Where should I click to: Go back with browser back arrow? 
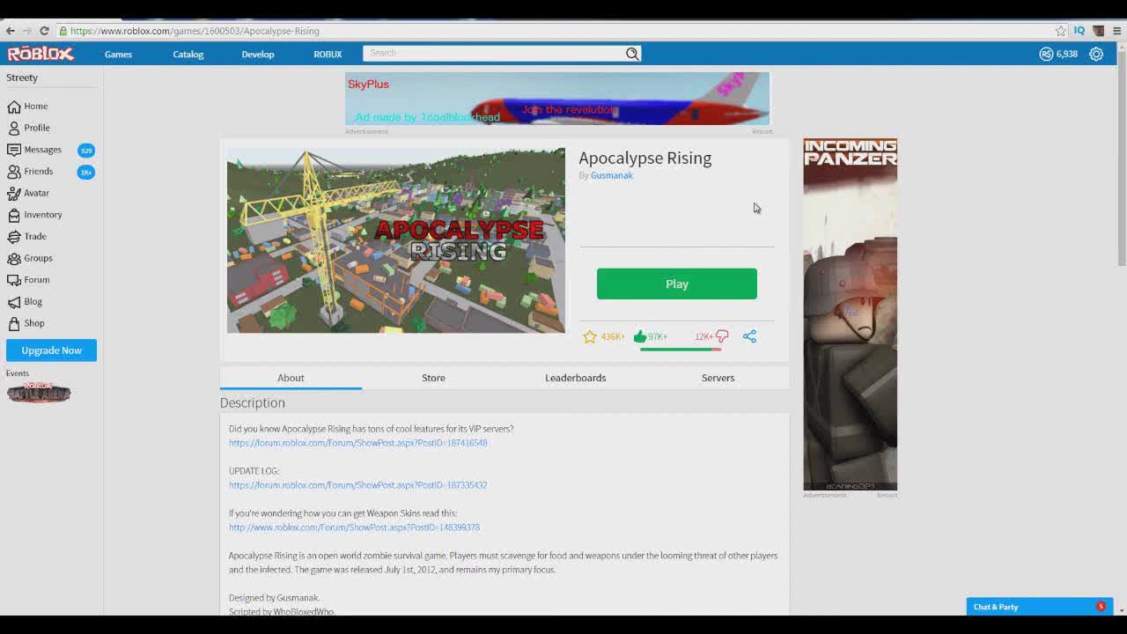tap(11, 31)
